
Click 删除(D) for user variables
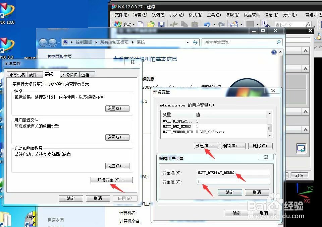pyautogui.click(x=260, y=146)
